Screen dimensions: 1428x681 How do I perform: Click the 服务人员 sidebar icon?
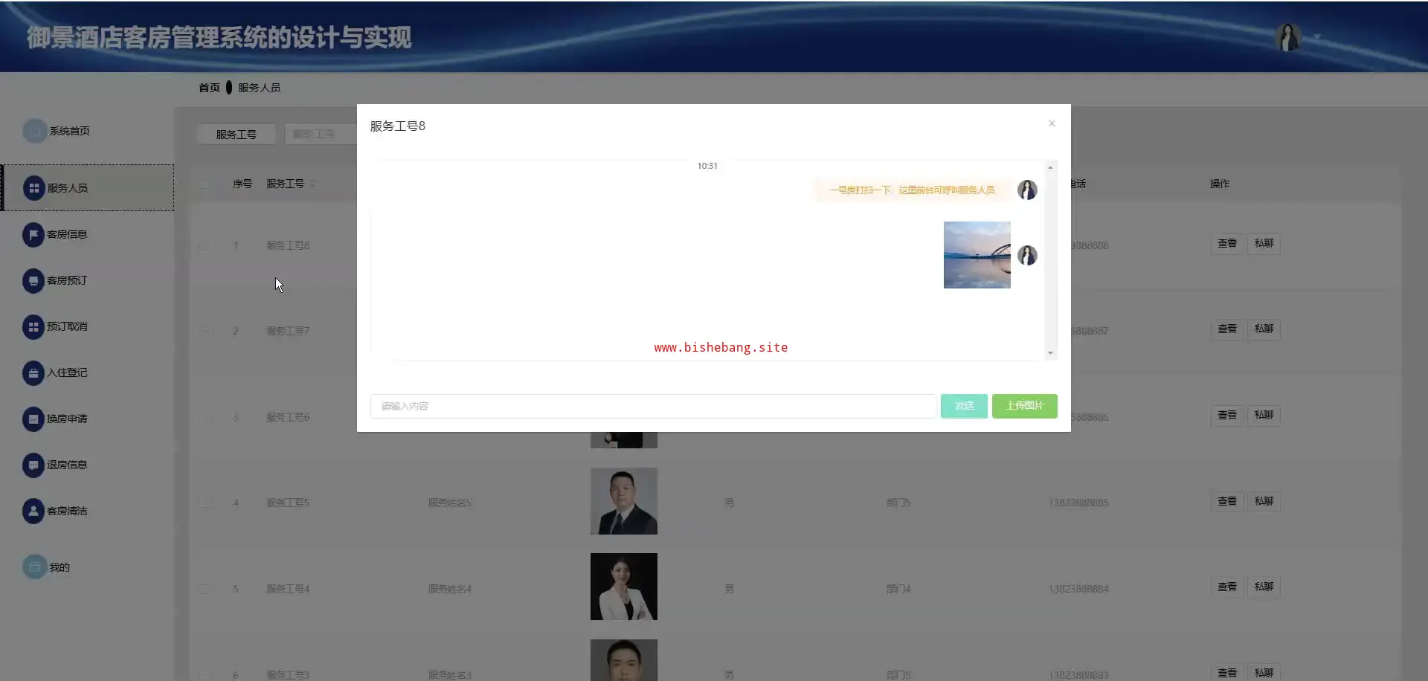pos(33,188)
